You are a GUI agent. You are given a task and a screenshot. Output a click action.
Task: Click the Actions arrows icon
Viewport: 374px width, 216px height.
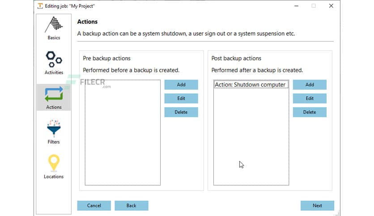(54, 94)
